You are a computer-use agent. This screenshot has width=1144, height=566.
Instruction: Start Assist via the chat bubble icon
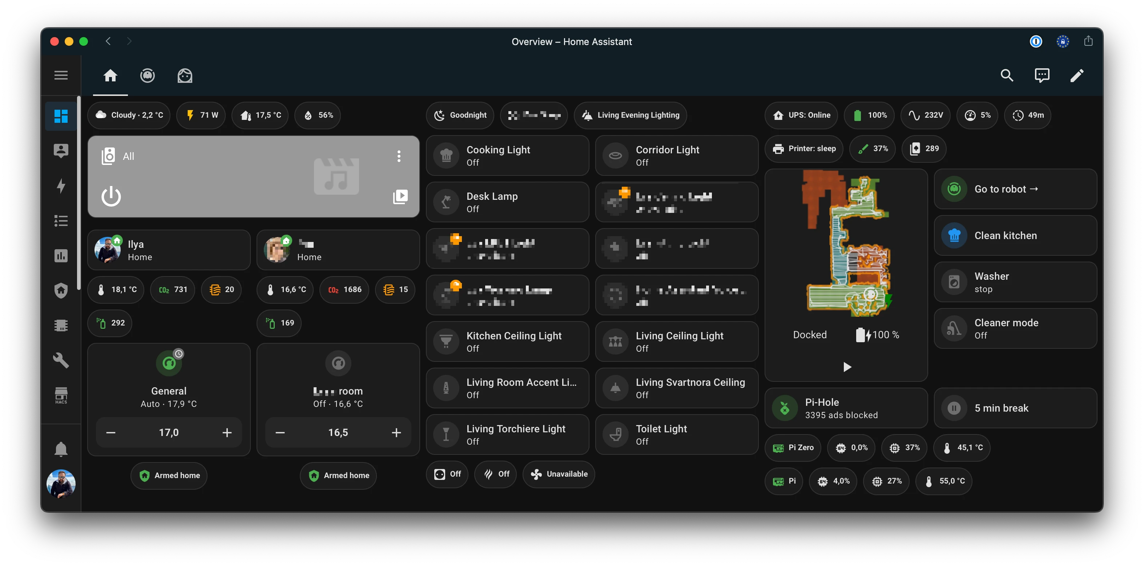click(x=1042, y=75)
